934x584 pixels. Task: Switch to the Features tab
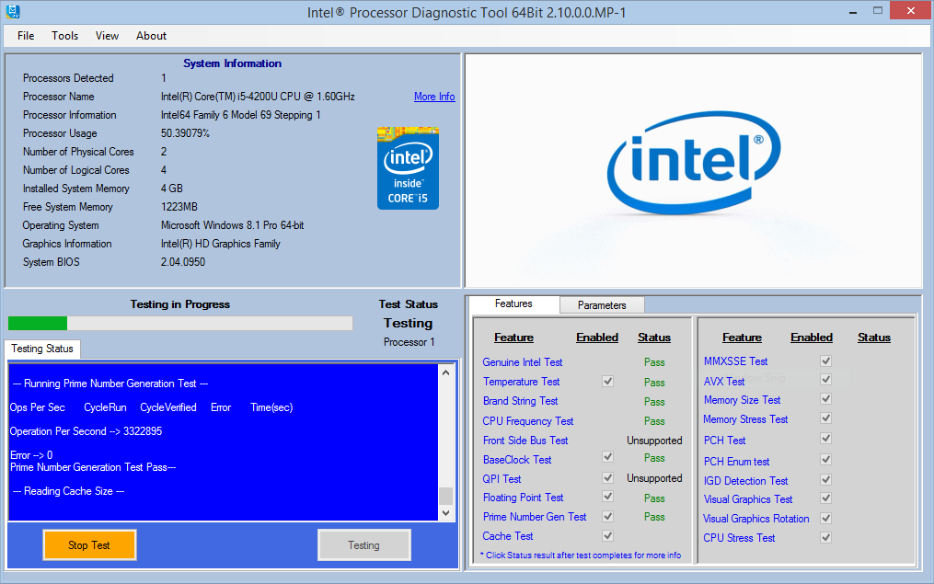[514, 303]
